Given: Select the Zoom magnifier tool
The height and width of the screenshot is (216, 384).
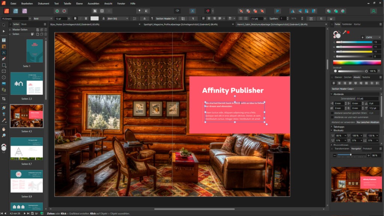Looking at the screenshot, I should 4,135.
